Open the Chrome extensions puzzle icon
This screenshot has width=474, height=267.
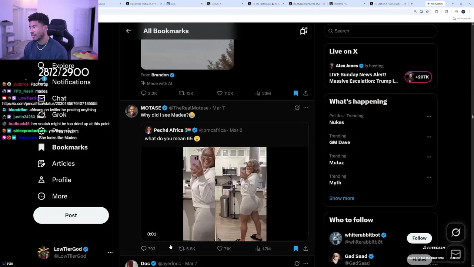click(x=437, y=12)
